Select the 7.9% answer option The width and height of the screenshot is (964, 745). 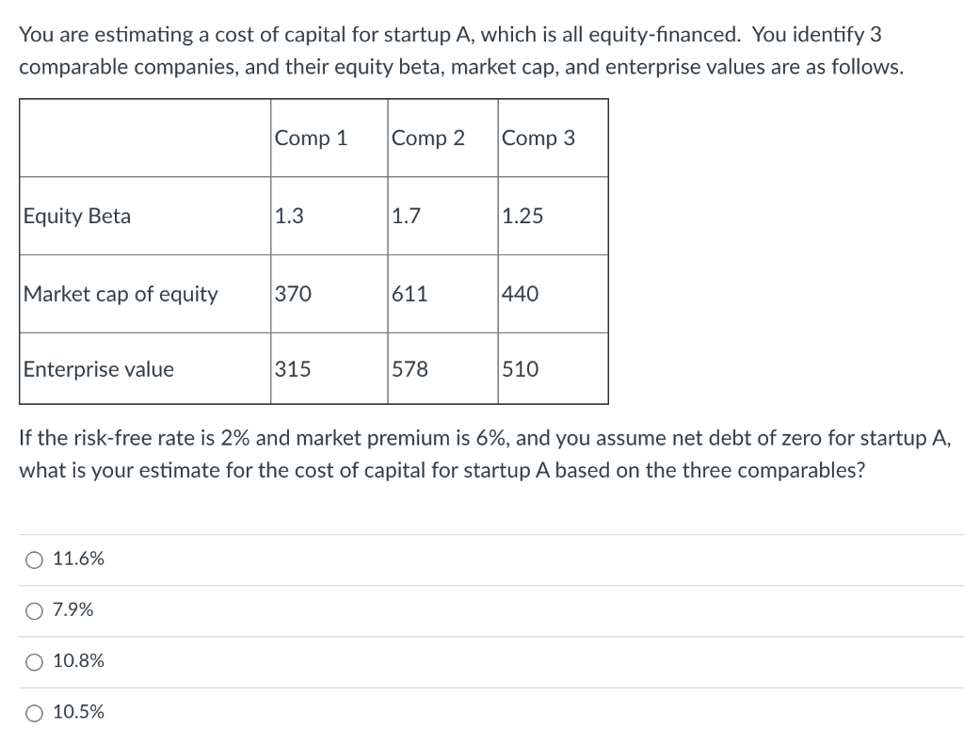(x=34, y=610)
